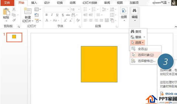Screen dimensions: 177x104
Task: Switch to the 切换 (Transitions) tab
Action: coord(60,3)
